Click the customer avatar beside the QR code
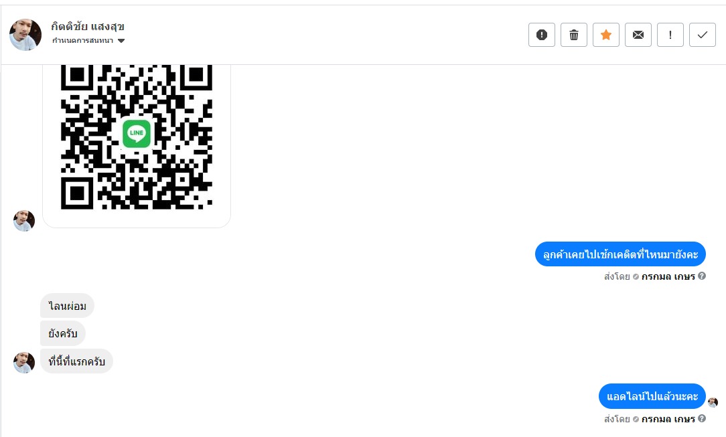Screen dimensions: 726x437 [x=24, y=221]
